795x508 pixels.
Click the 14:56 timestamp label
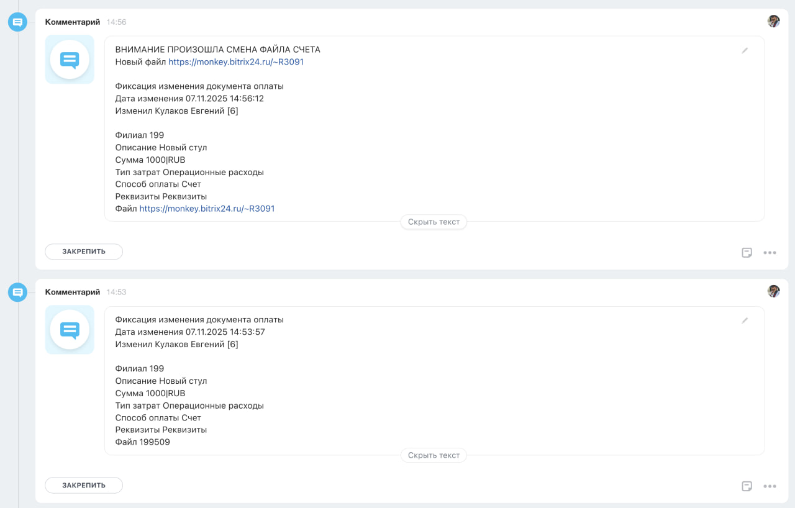tap(116, 22)
